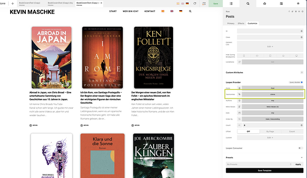The image size is (307, 178).
Task: Click the add Custom Attributes plus icon
Action: pos(302,72)
